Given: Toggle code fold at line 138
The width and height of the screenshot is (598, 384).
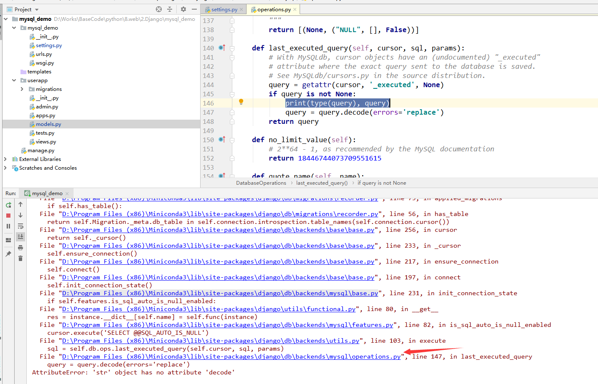Looking at the screenshot, I should point(232,30).
